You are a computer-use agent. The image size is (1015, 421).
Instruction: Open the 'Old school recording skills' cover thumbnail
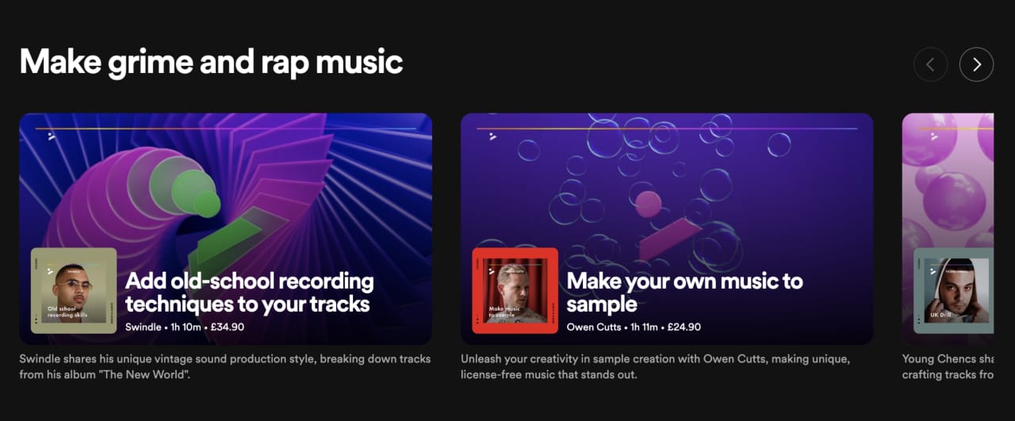point(74,290)
